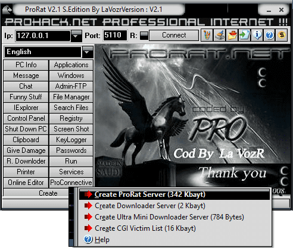
Task: Click the Screen Shot button
Action: [71, 129]
